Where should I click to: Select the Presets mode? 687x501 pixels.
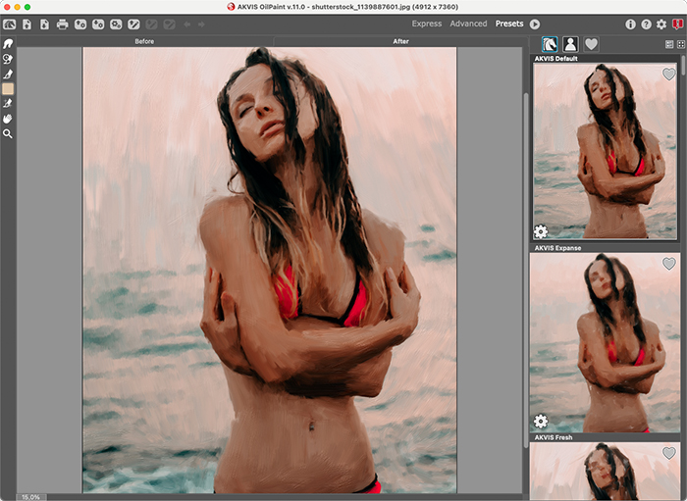(509, 24)
